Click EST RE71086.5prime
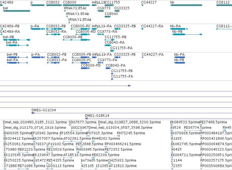Screen dimensions: 232x170 31,166
